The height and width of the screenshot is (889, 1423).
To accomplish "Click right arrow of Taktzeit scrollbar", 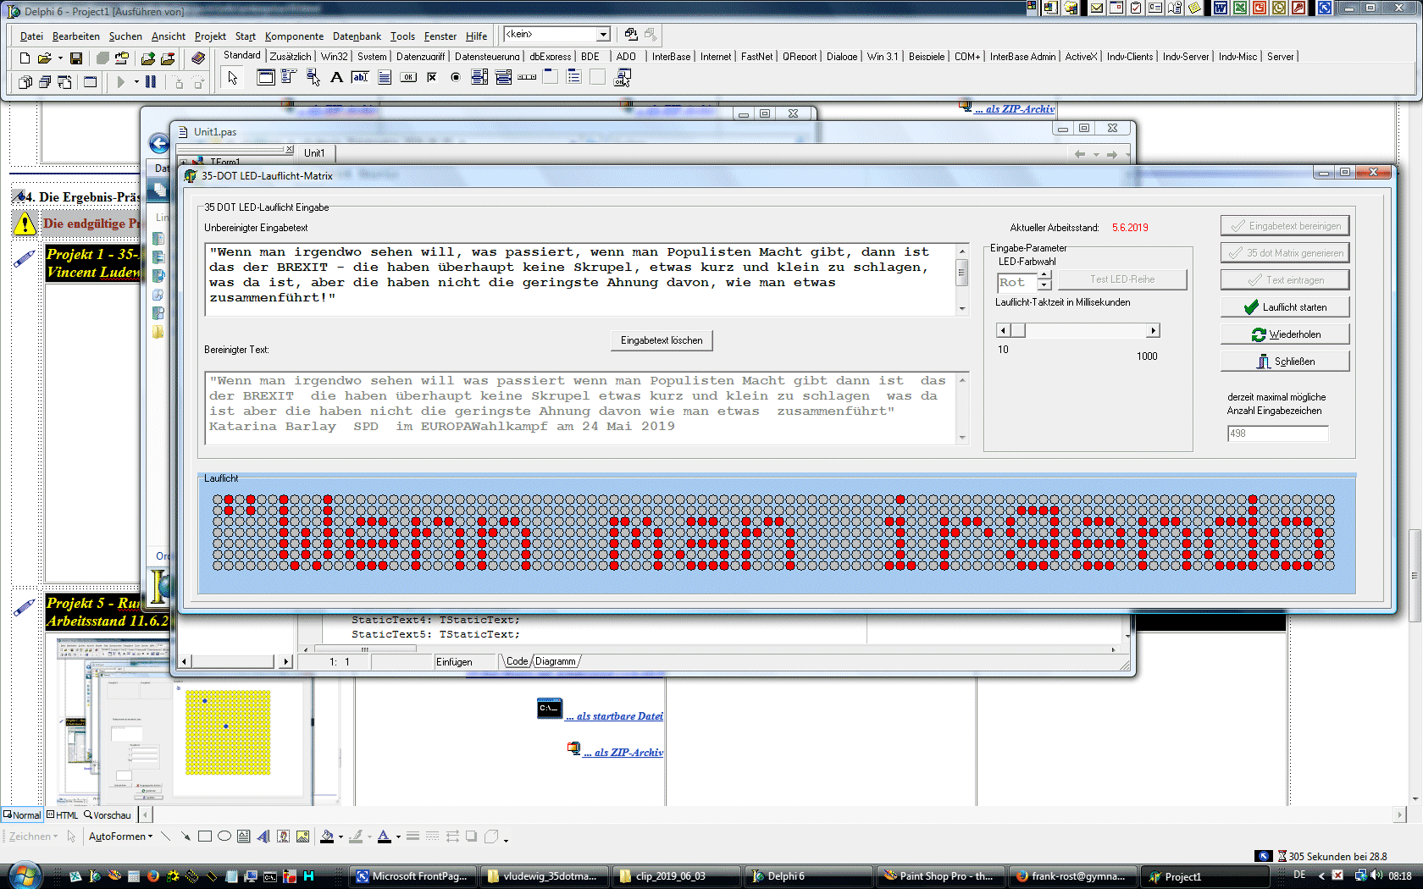I will click(1153, 330).
